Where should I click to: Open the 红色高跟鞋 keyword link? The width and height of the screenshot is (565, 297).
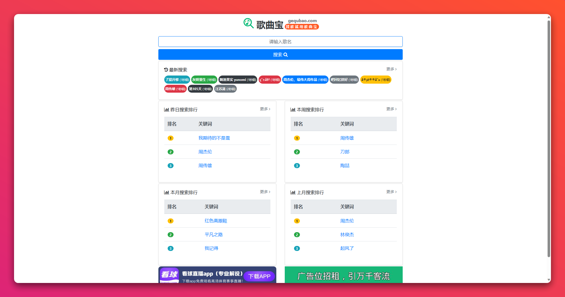pos(216,221)
